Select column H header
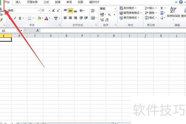Screen dimensions: 186x124 114,36
